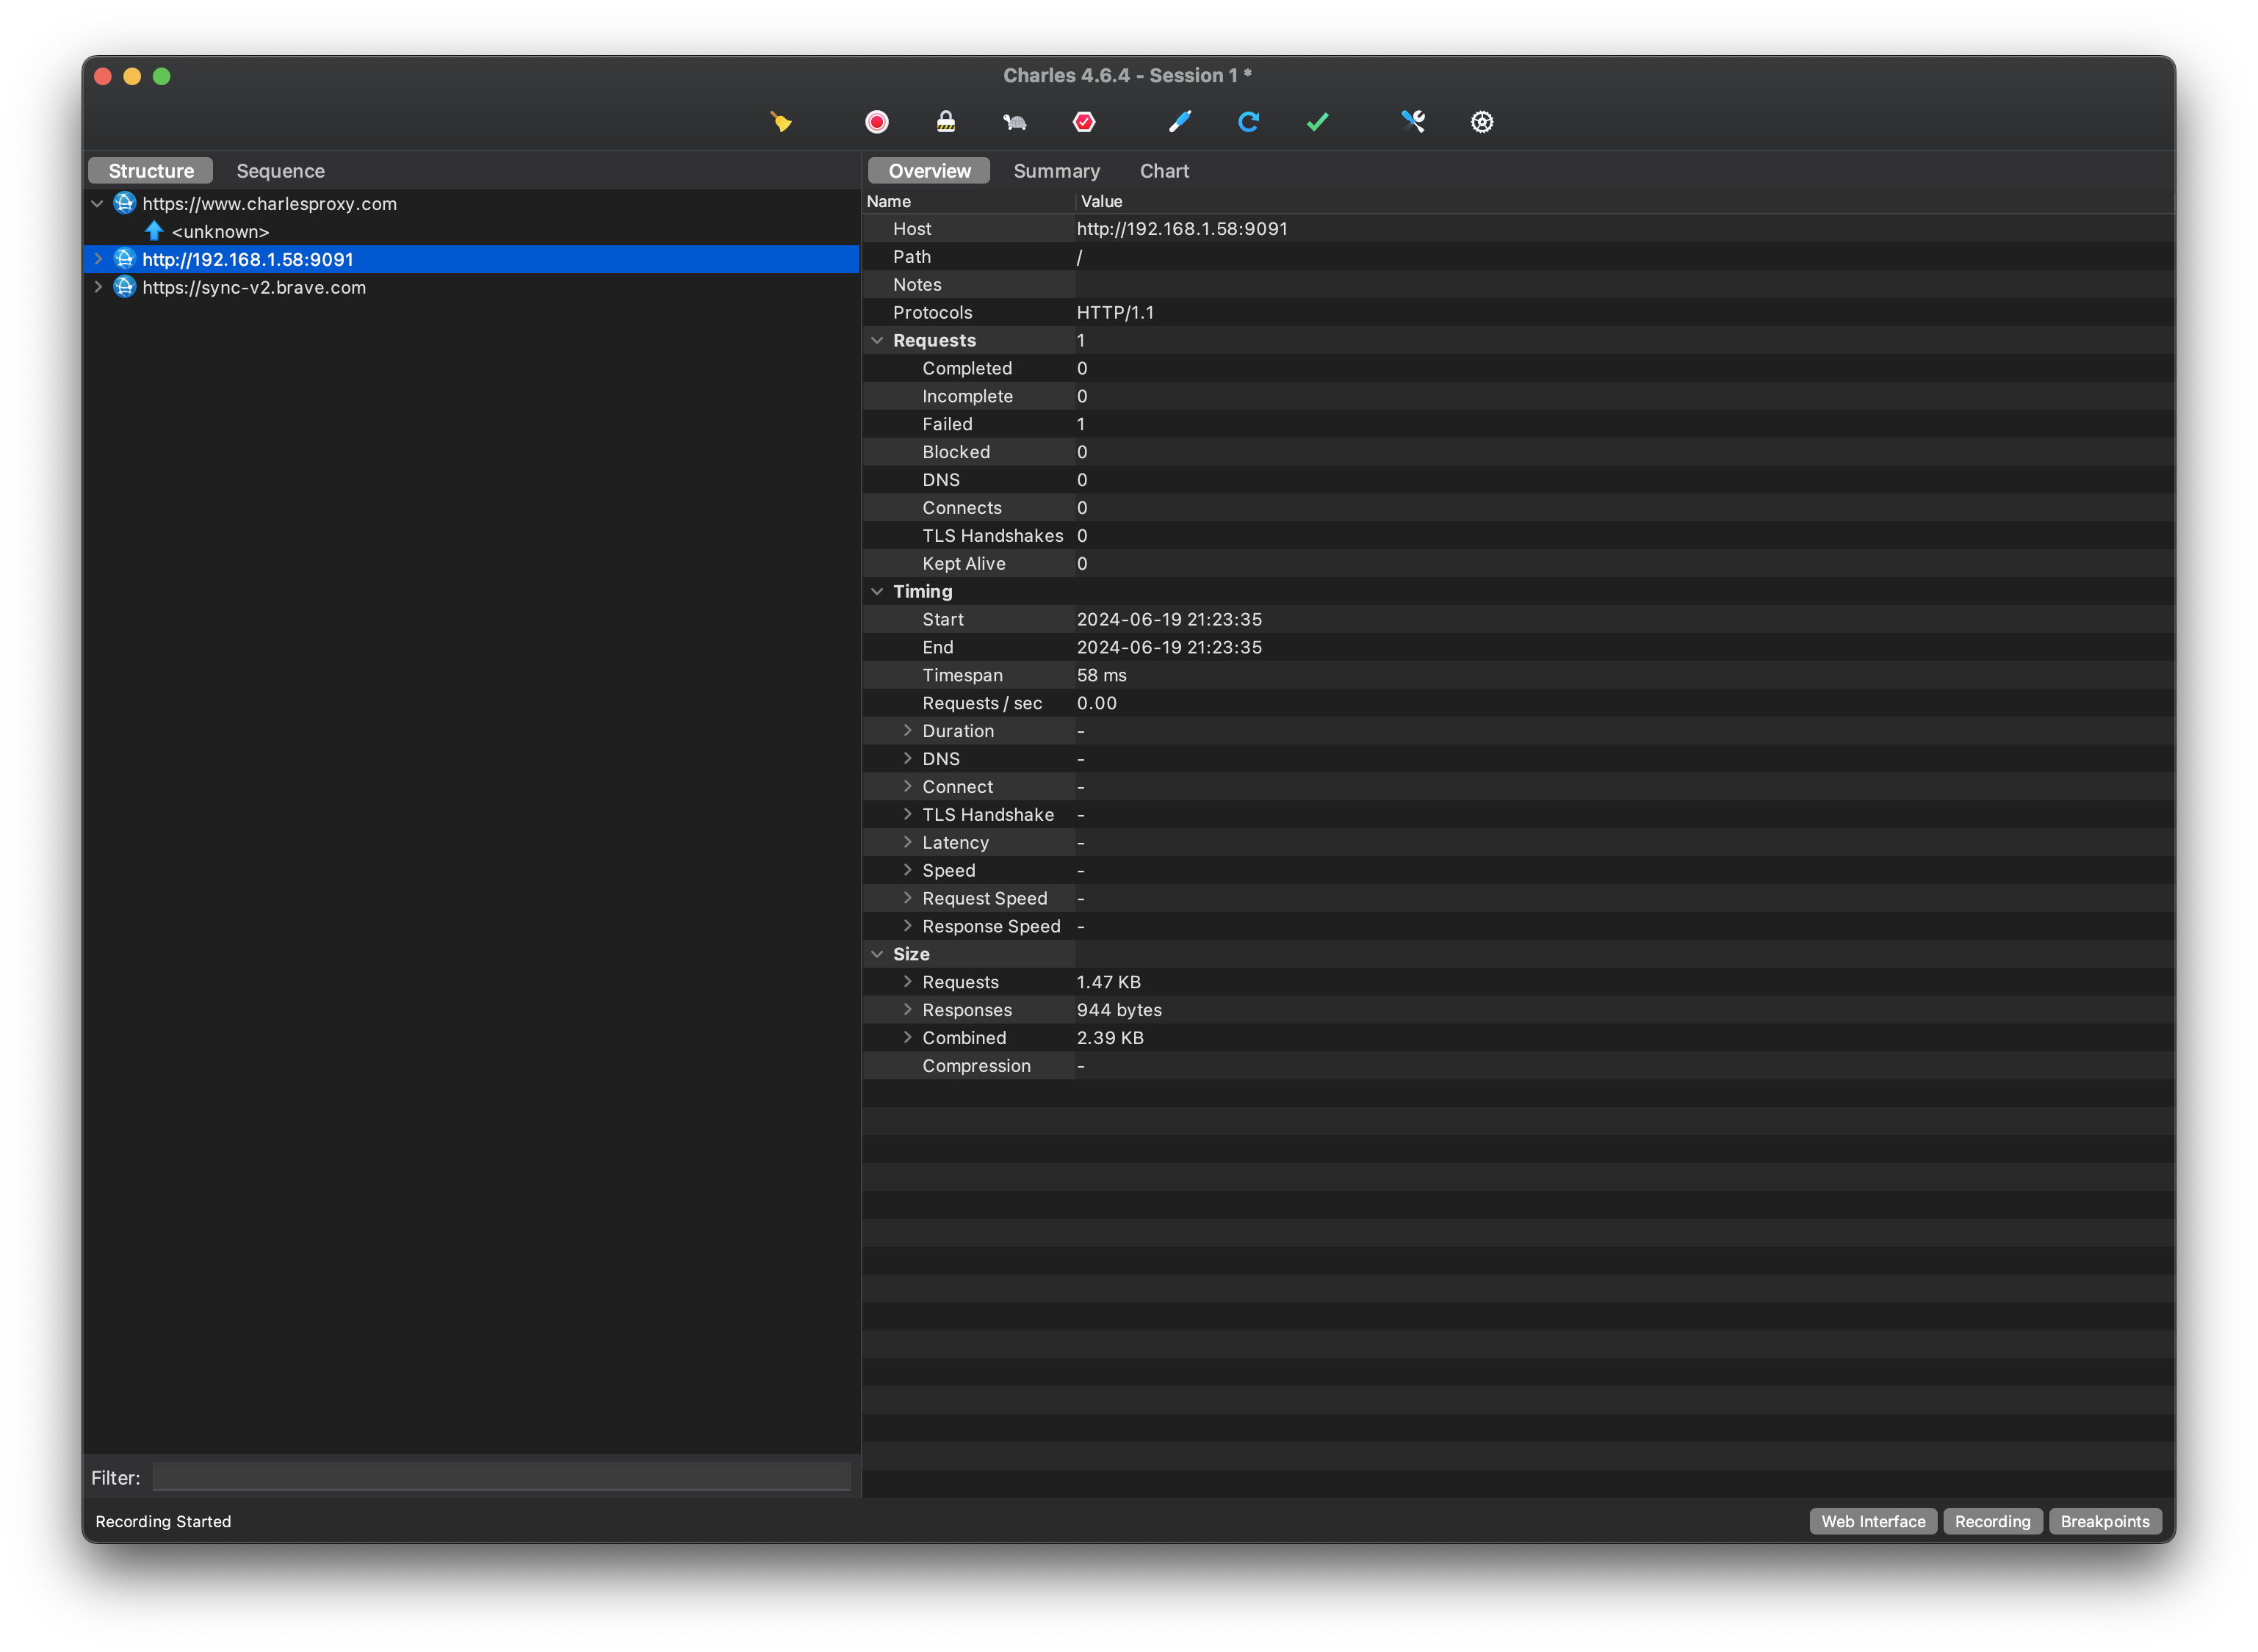Click into the Filter text field
Screen dimensions: 2258x1652
click(x=500, y=1477)
